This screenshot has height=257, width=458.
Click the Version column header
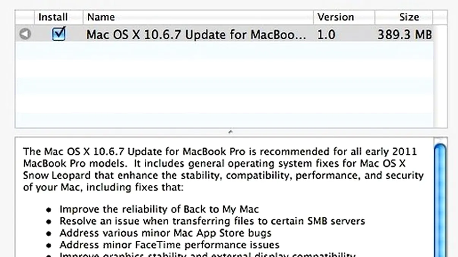pos(336,17)
